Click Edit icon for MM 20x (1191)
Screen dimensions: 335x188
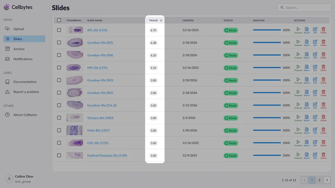pos(315,67)
